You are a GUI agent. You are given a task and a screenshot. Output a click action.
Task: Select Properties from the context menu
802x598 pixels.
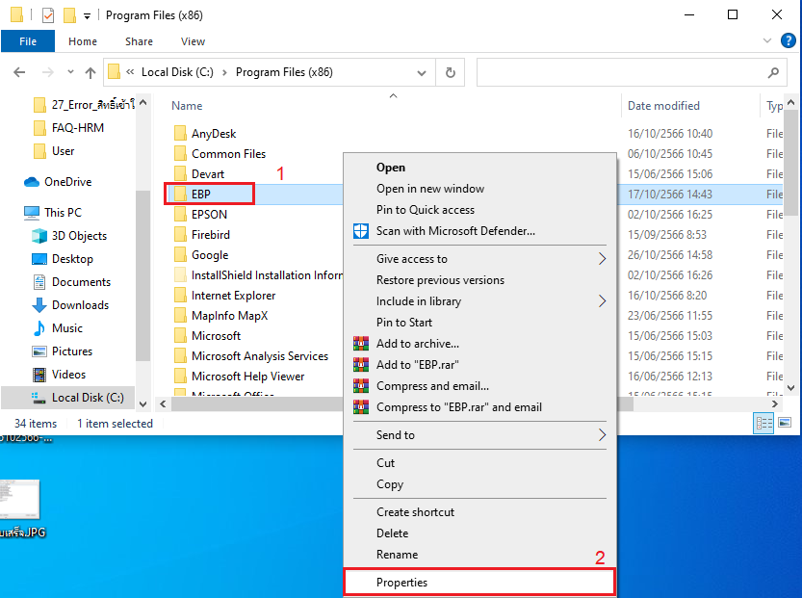coord(401,583)
